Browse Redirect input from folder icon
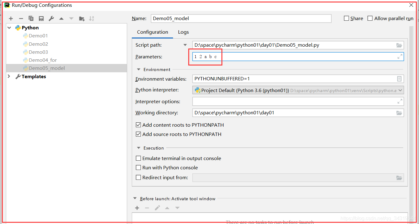Screen dimensions: 419x224 399,178
